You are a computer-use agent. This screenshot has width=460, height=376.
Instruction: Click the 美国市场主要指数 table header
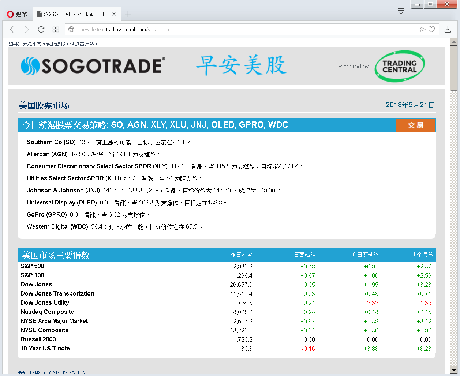click(56, 255)
